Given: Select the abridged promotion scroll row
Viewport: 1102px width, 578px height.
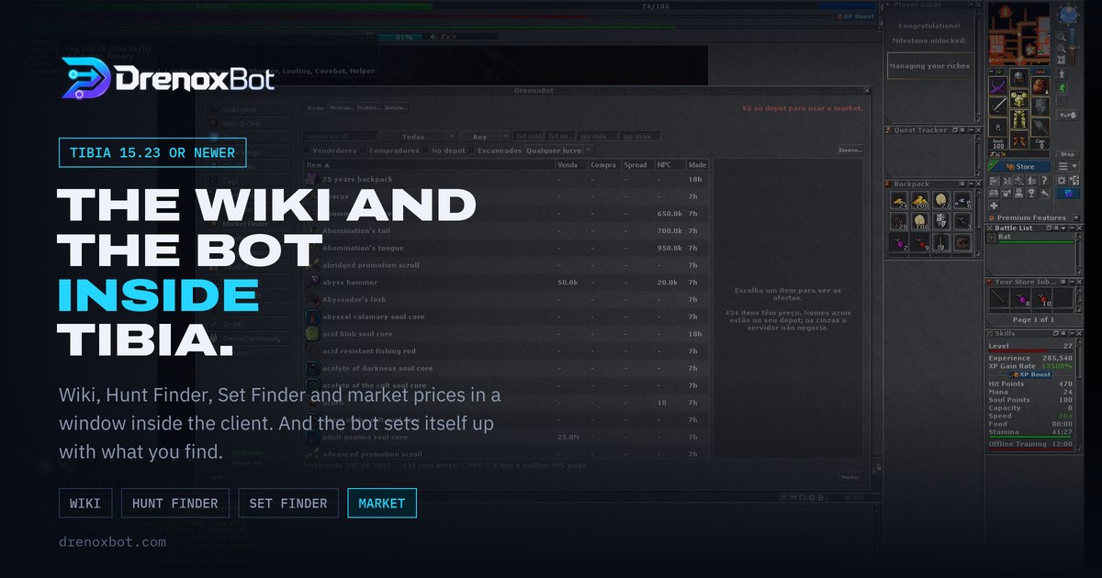Looking at the screenshot, I should (507, 265).
